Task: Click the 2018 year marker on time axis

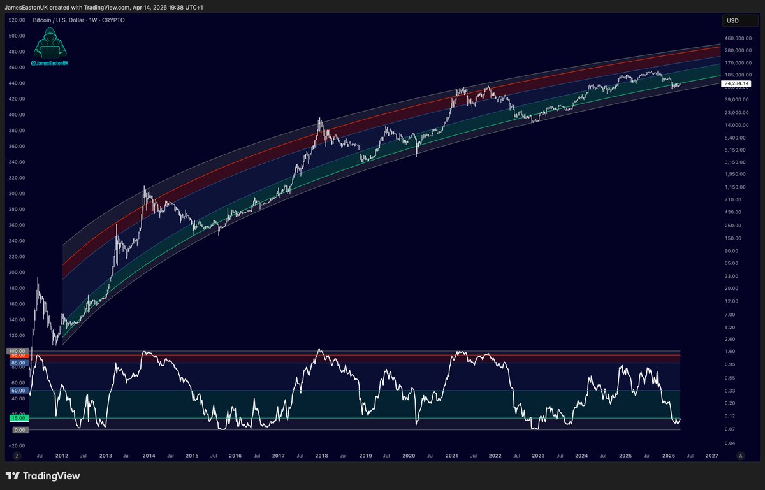Action: tap(321, 456)
